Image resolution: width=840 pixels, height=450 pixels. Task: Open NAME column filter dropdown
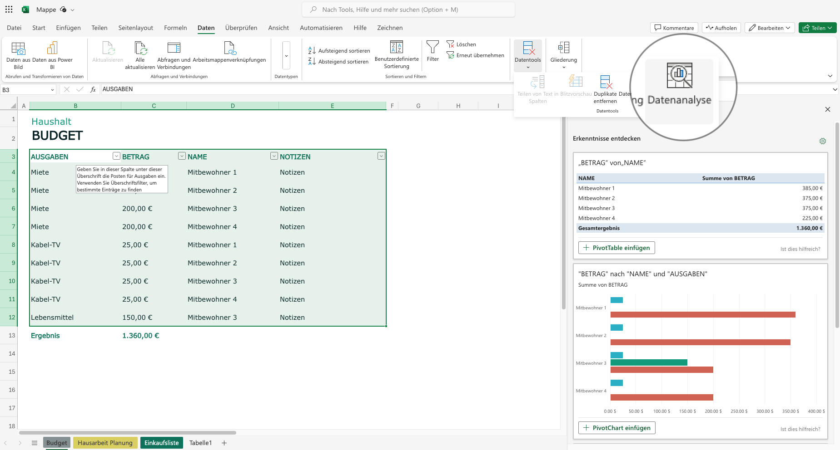pos(274,156)
